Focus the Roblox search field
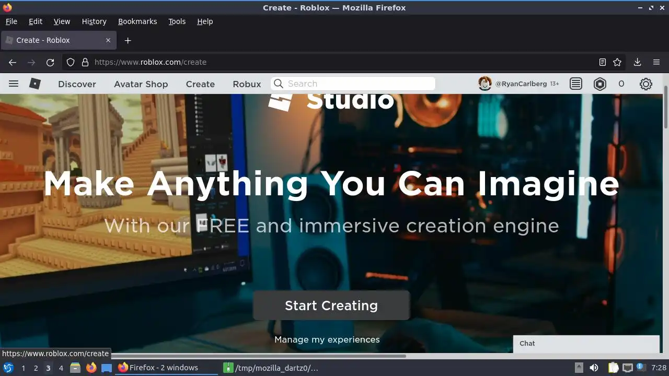This screenshot has width=669, height=376. pyautogui.click(x=353, y=84)
